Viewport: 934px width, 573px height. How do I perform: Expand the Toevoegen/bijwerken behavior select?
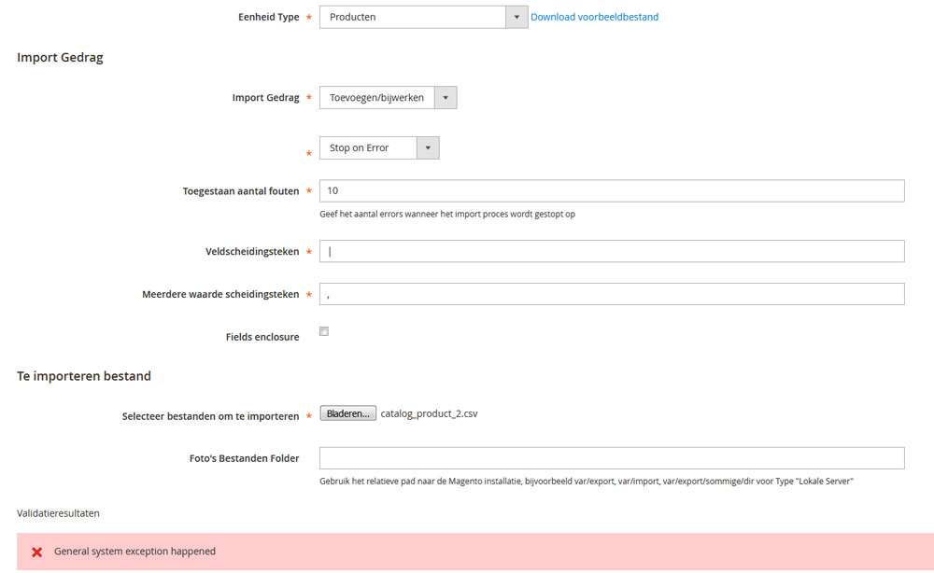[x=375, y=98]
